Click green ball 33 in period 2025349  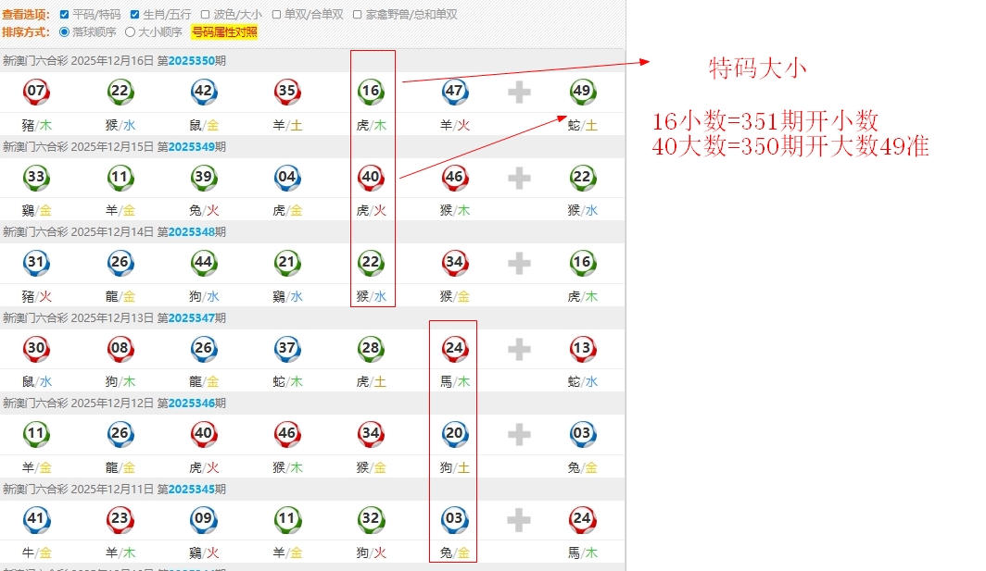click(36, 177)
